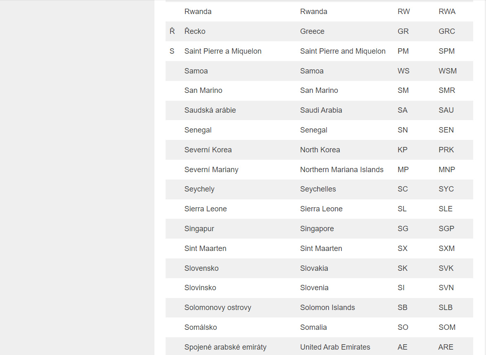The image size is (486, 355).
Task: Click the code SVN for Slovenia
Action: pos(446,288)
